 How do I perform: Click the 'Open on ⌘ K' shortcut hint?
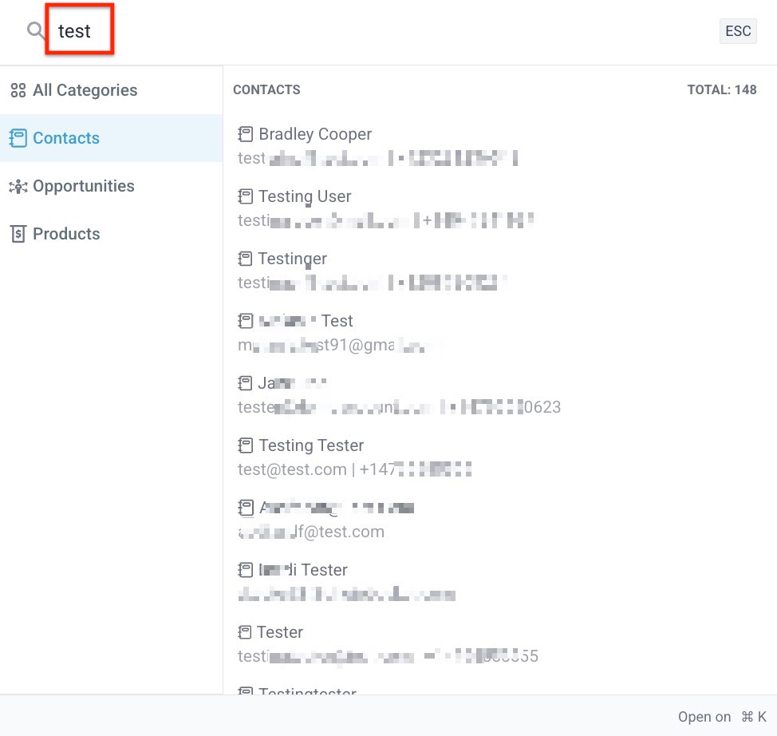click(722, 717)
